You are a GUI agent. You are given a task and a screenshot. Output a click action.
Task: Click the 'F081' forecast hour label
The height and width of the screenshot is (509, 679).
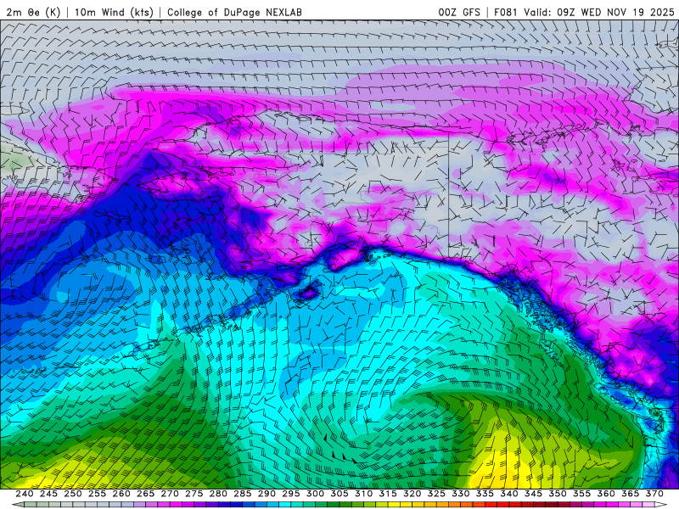click(505, 12)
